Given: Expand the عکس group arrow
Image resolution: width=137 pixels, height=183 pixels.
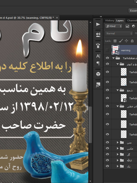Looking at the screenshot, I should (x=118, y=148).
